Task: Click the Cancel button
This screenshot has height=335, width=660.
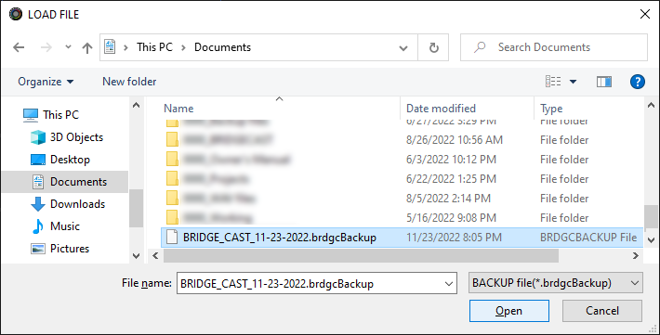Action: 602,311
